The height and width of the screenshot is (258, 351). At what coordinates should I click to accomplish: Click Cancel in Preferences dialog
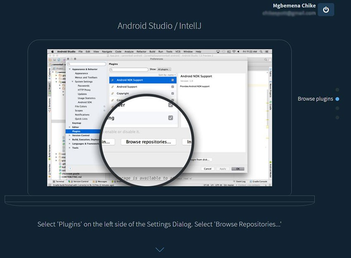(x=208, y=169)
